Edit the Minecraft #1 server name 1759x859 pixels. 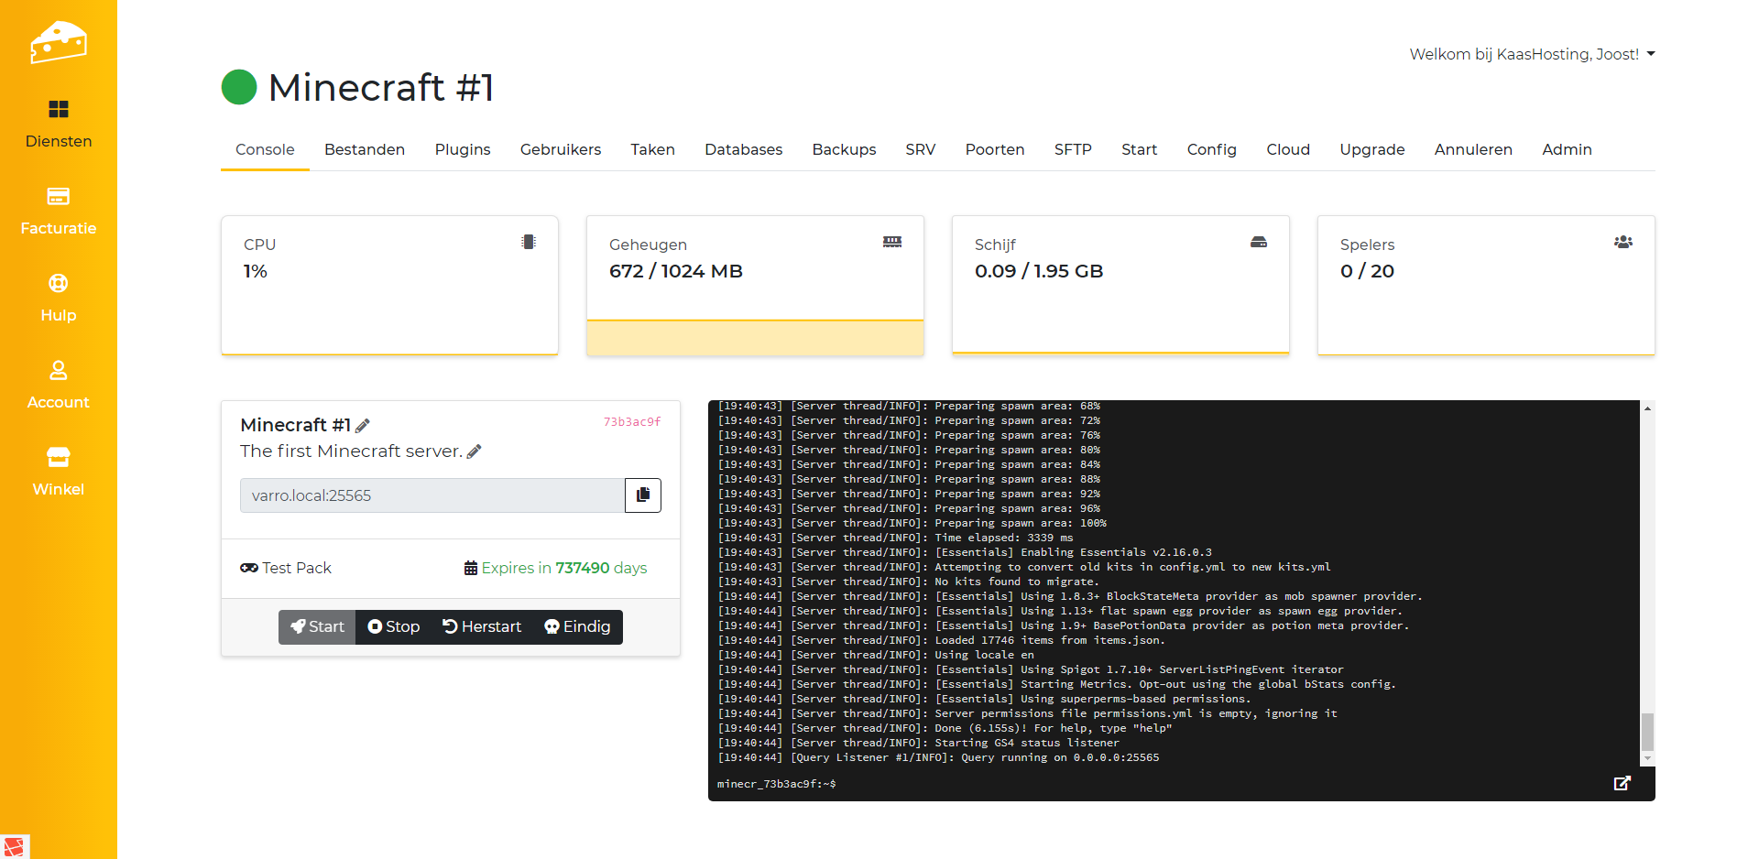pyautogui.click(x=363, y=426)
